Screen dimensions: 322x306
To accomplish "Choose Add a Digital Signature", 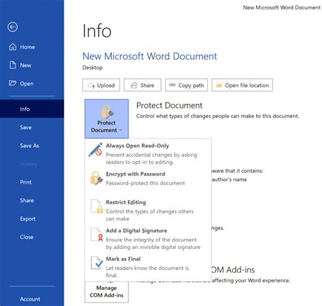I will (148, 238).
